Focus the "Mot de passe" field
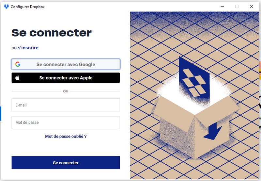Viewport: 261px width, 181px height. point(66,123)
